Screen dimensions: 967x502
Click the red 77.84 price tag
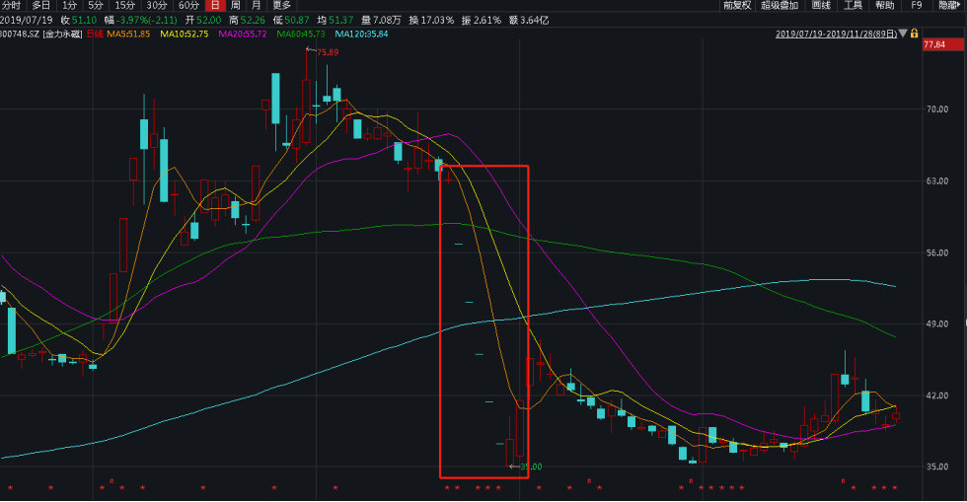click(933, 45)
